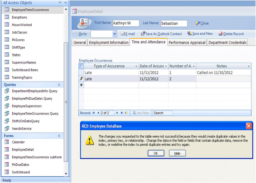The image size is (256, 183).
Task: Select the HoursWorked table icon
Action: point(7,25)
